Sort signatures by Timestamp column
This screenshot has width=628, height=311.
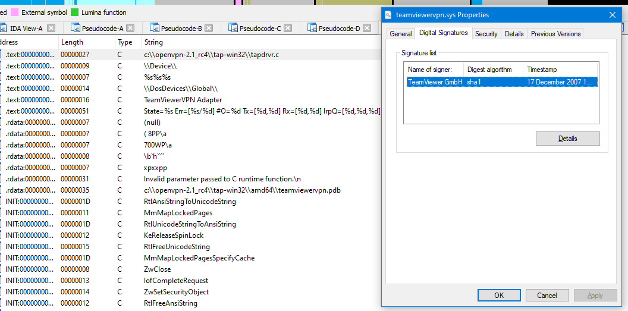(x=561, y=69)
